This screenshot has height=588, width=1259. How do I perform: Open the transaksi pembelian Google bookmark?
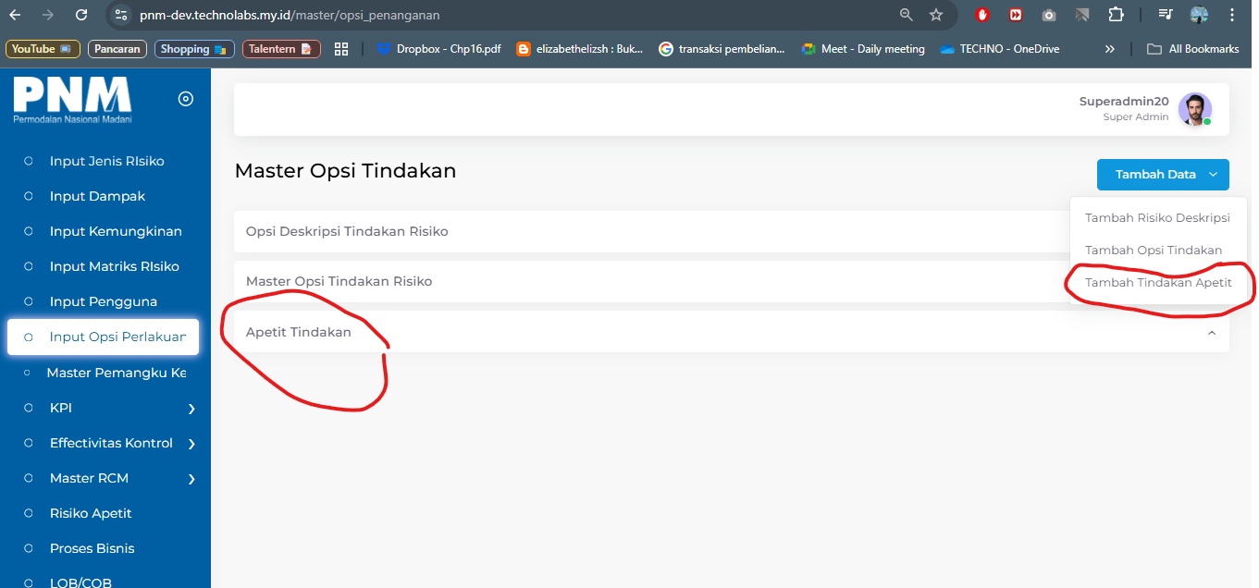pos(722,49)
